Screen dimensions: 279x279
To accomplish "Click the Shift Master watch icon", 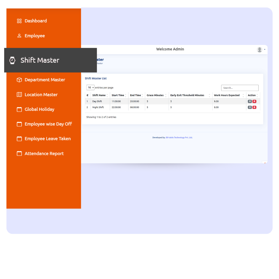I will pyautogui.click(x=12, y=60).
